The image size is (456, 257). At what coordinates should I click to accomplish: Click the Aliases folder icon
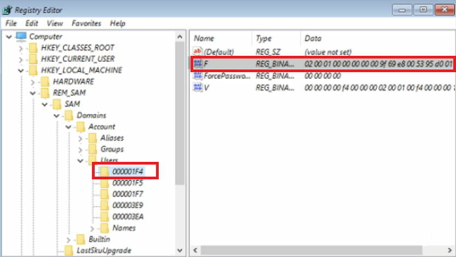(93, 138)
